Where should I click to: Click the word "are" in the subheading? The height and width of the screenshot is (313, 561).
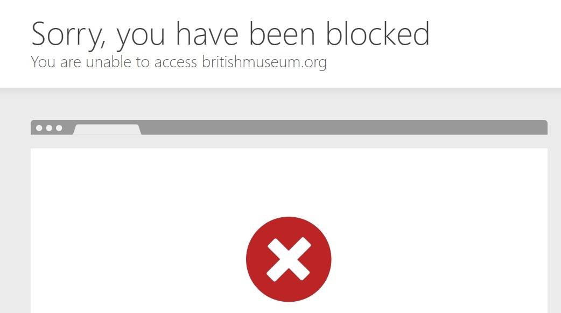click(x=71, y=63)
